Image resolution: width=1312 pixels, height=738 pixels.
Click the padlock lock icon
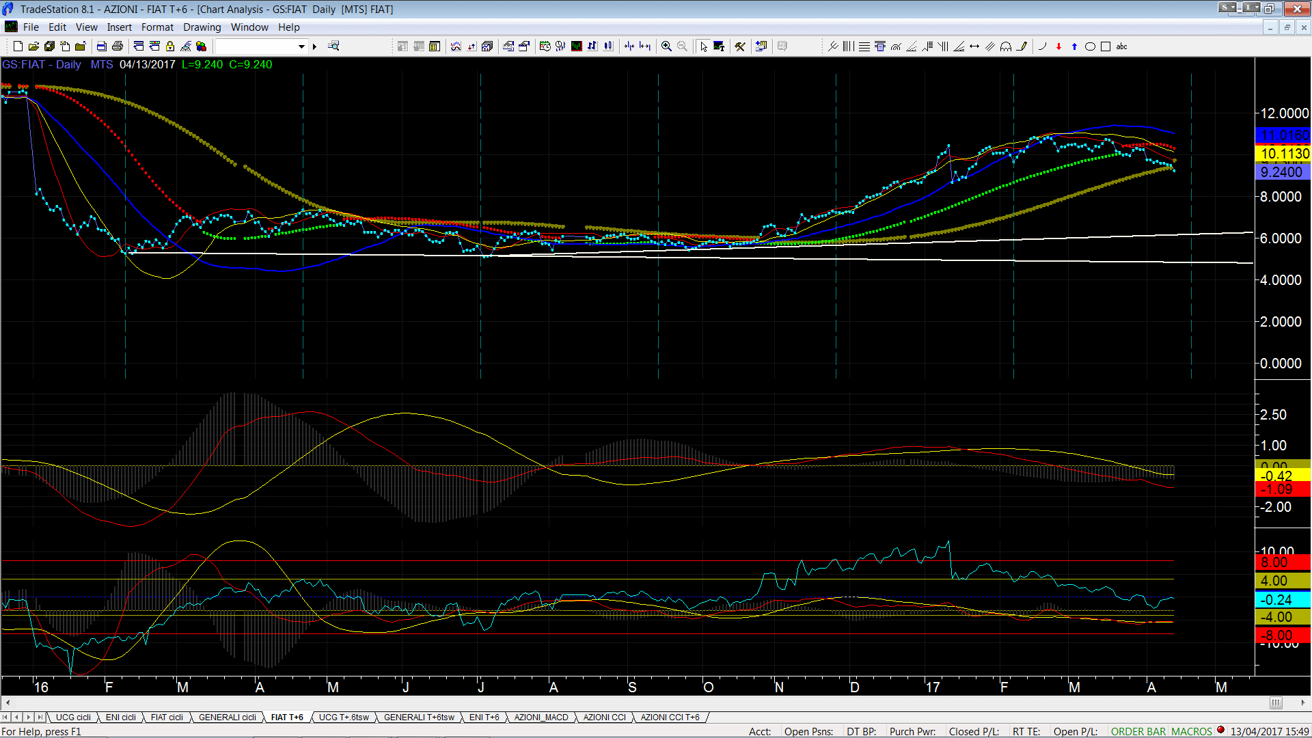click(x=170, y=46)
